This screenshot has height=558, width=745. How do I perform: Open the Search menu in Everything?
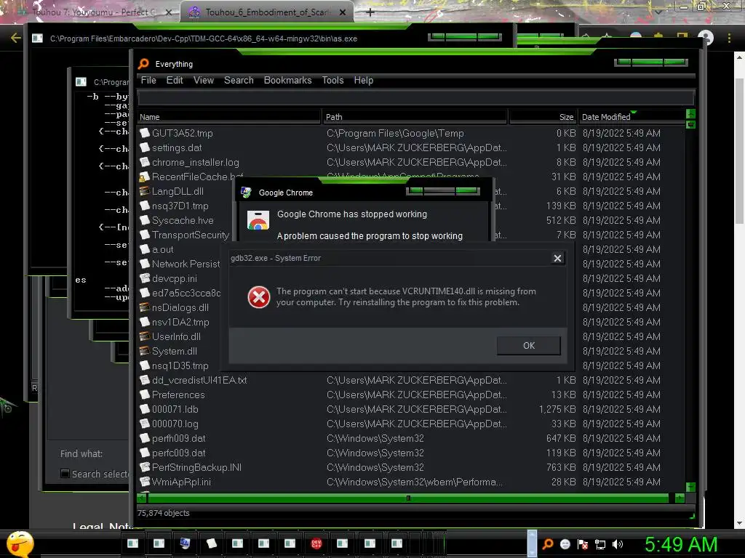pyautogui.click(x=239, y=80)
